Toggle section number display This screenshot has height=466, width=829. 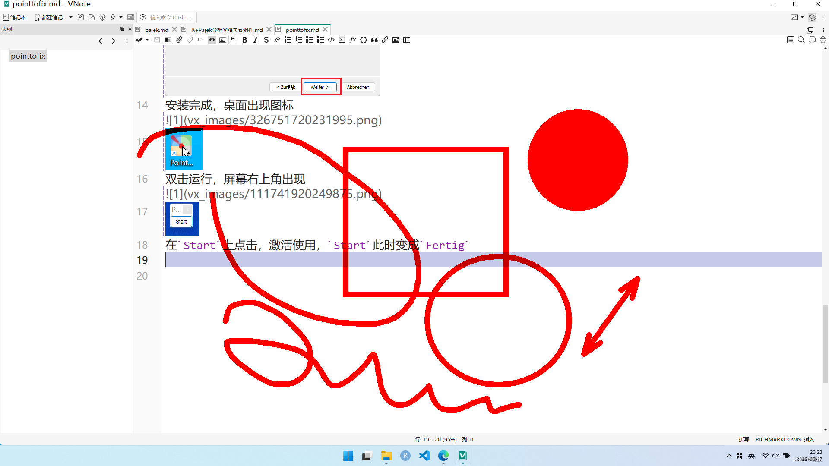201,40
